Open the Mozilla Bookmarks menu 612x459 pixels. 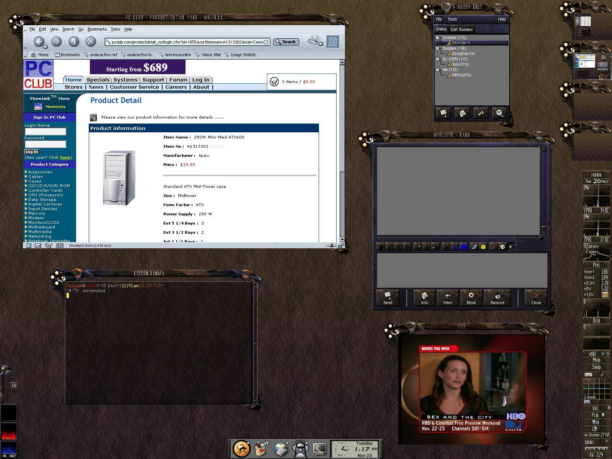pos(97,29)
